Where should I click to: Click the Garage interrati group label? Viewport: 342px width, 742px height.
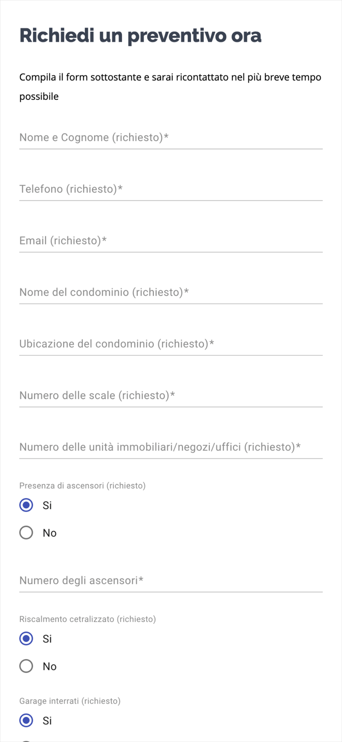pos(70,701)
